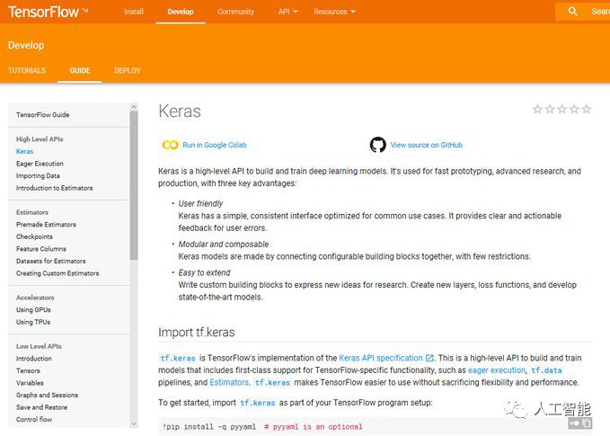
Task: Rate page with fourth star
Action: 574,109
